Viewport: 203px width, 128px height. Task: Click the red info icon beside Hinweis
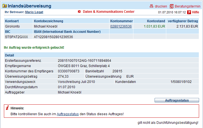tap(8, 108)
